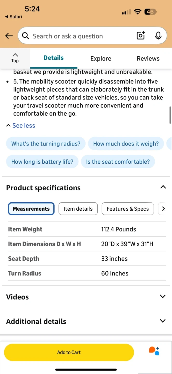Tap the search magnifier icon
The height and width of the screenshot is (374, 172).
25,36
